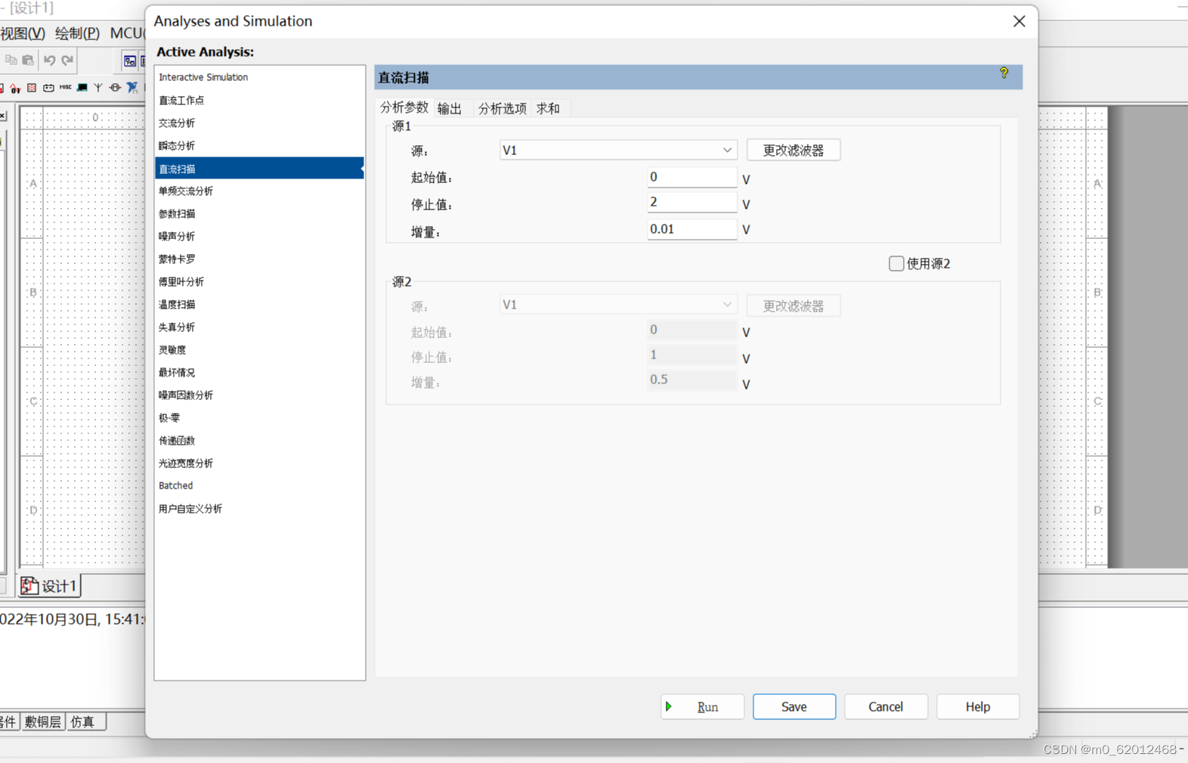Select 直流扫描 in analysis list
This screenshot has width=1188, height=763.
point(259,168)
